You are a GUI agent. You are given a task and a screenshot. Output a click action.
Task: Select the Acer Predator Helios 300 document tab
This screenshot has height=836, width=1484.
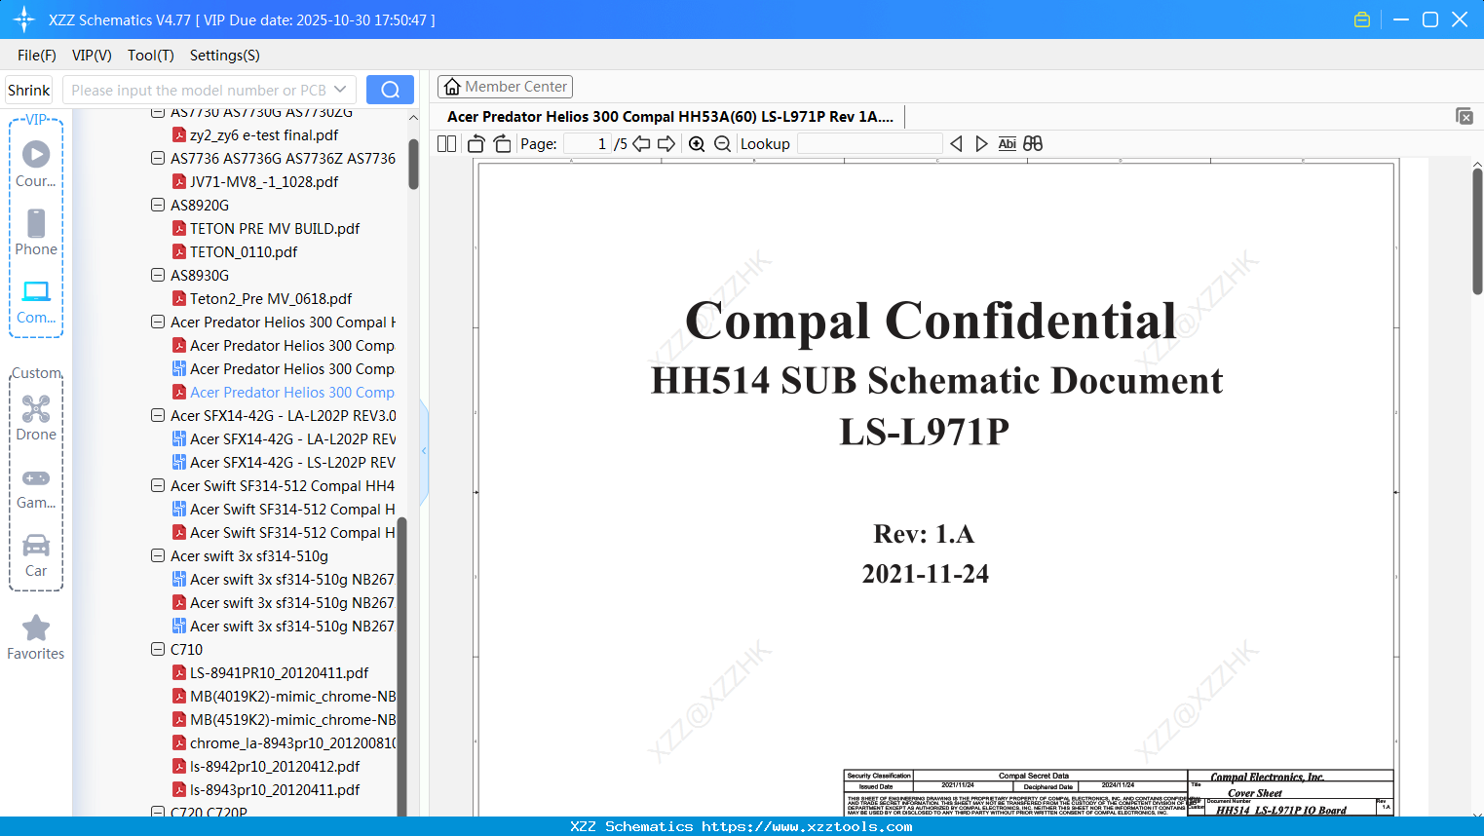coord(670,116)
